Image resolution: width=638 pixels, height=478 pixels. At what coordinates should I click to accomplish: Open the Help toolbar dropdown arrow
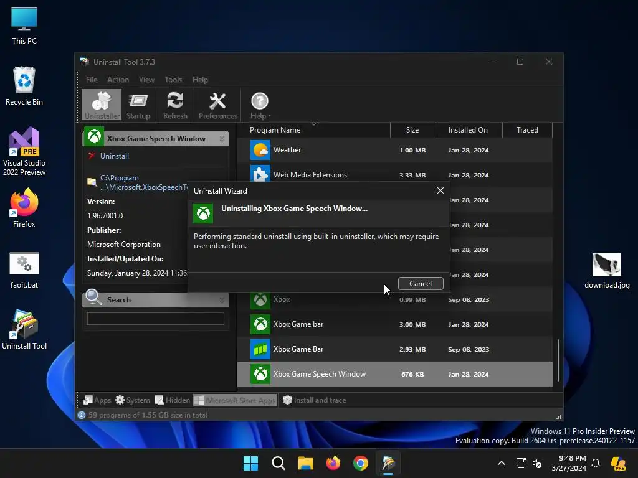[x=269, y=116]
